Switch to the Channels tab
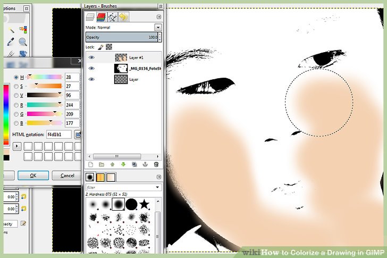Image resolution: width=387 pixels, height=258 pixels. click(102, 17)
